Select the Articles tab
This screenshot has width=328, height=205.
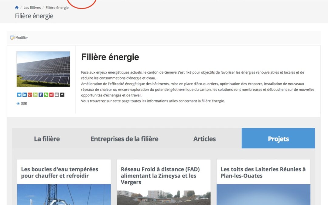tap(204, 139)
